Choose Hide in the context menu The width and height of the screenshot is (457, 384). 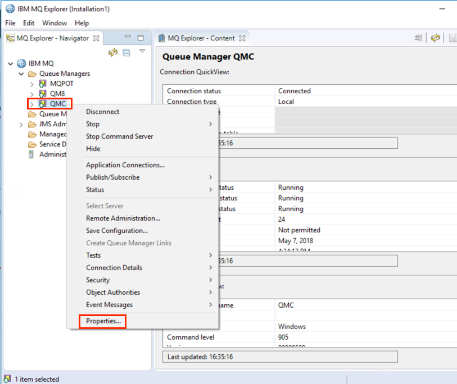tap(143, 149)
